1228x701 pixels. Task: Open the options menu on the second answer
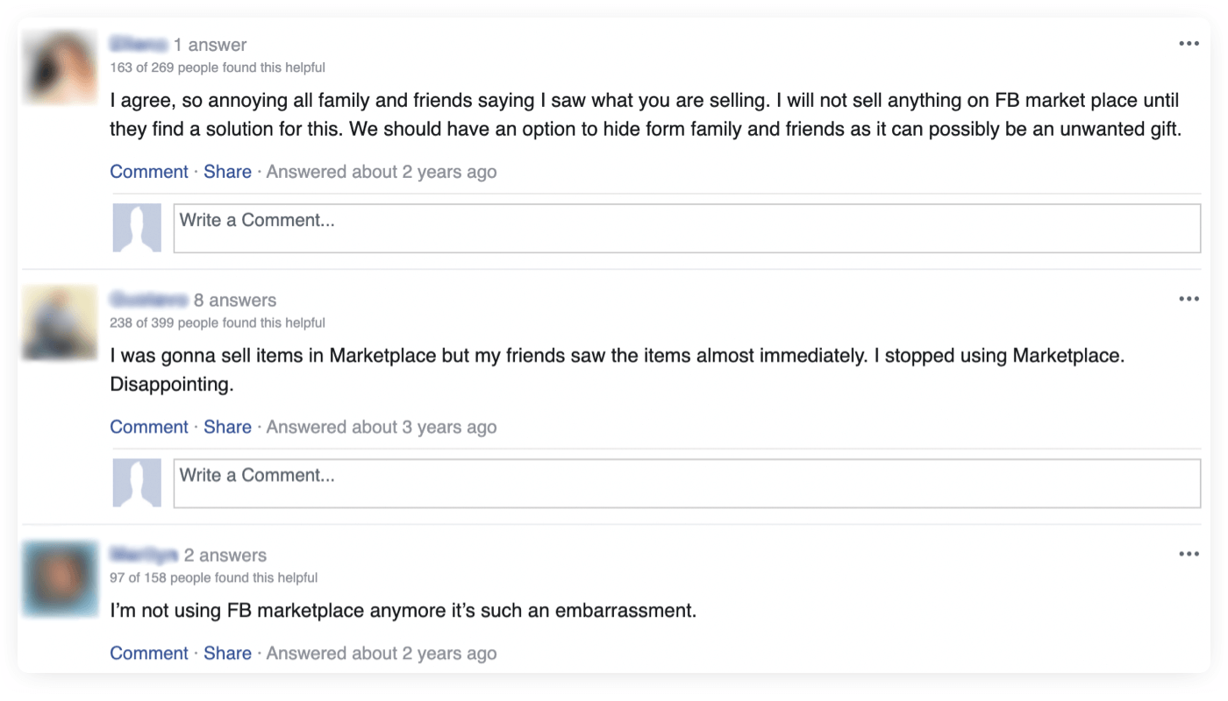1189,298
